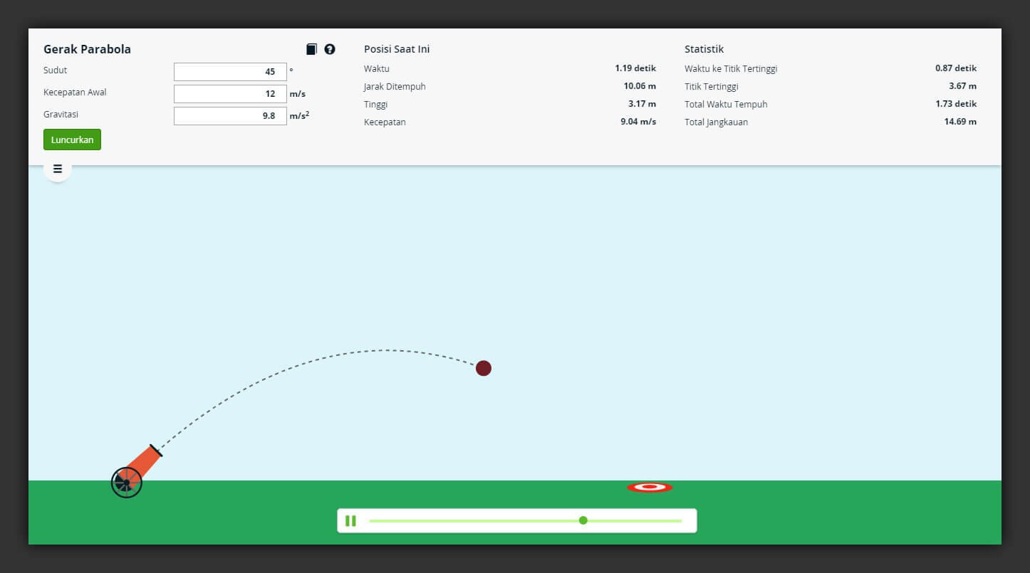Focus the Gravitasi input field
Screen dimensions: 1030x573
click(230, 116)
